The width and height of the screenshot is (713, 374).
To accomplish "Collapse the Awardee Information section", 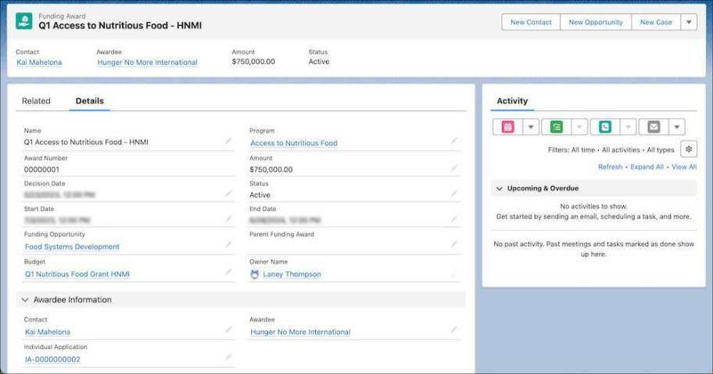I will pyautogui.click(x=25, y=300).
